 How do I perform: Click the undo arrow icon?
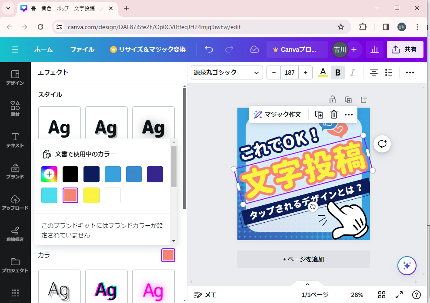(209, 49)
